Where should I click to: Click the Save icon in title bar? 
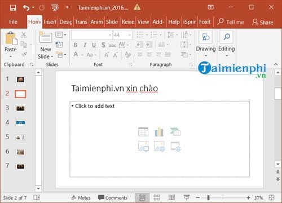click(13, 8)
